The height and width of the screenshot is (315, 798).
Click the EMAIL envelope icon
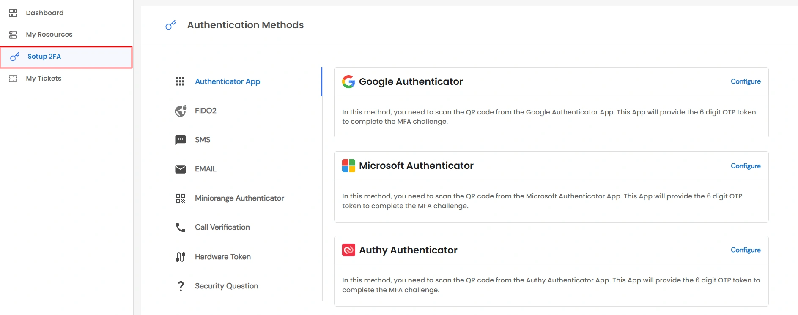point(181,169)
